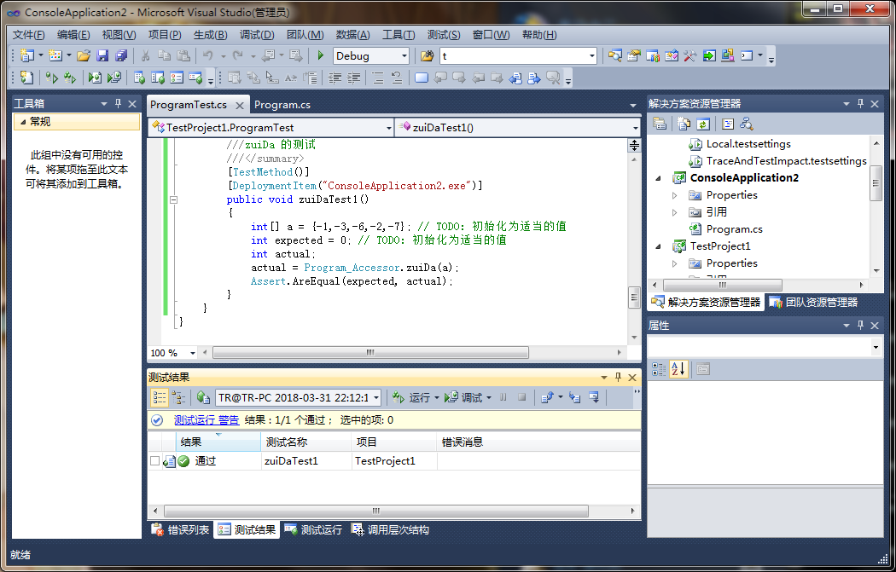
Task: Click the Refresh icon in Solution Explorer toolbar
Action: tap(701, 124)
